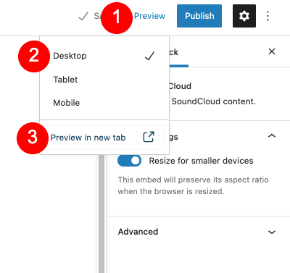Select Mobile preview mode
This screenshot has height=273, width=290.
[104, 103]
